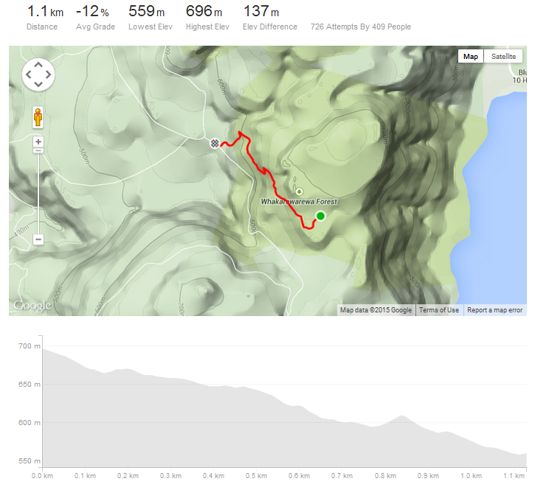Select the Map view tab
Image resolution: width=535 pixels, height=487 pixels.
(471, 57)
